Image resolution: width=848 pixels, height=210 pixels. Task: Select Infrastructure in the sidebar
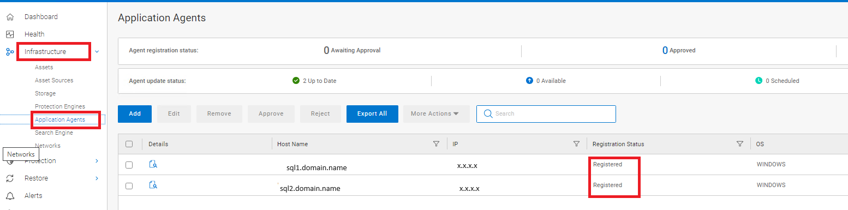point(45,52)
